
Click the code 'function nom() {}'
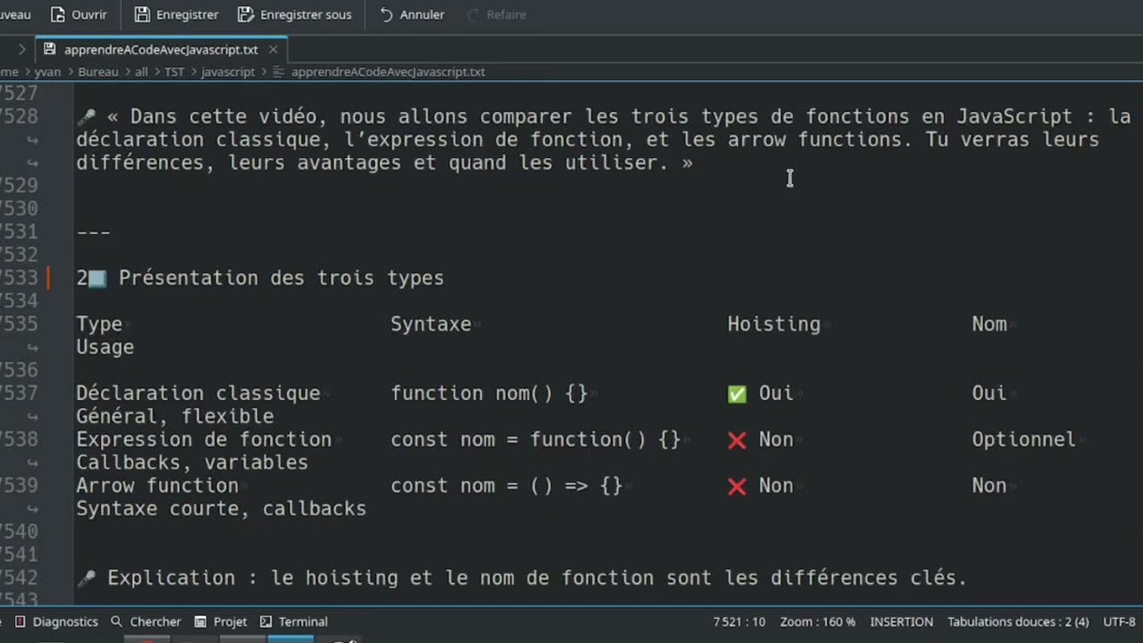tap(489, 393)
